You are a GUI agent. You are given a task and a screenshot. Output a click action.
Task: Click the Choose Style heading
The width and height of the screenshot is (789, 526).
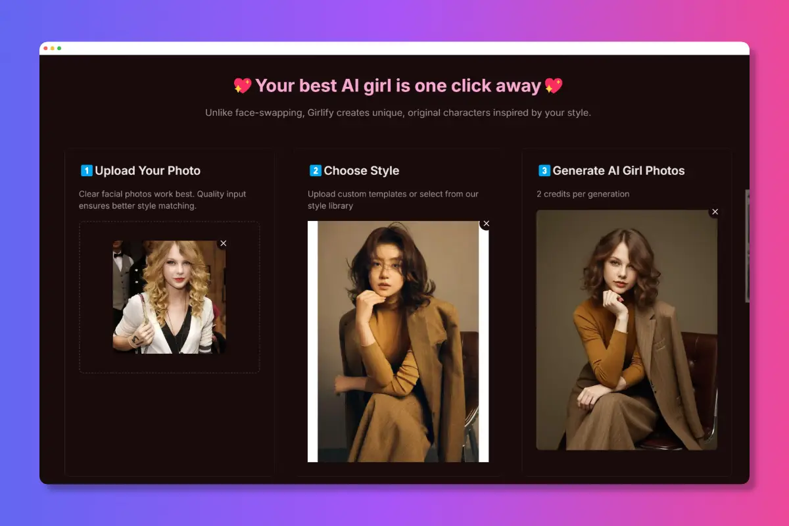pyautogui.click(x=362, y=170)
